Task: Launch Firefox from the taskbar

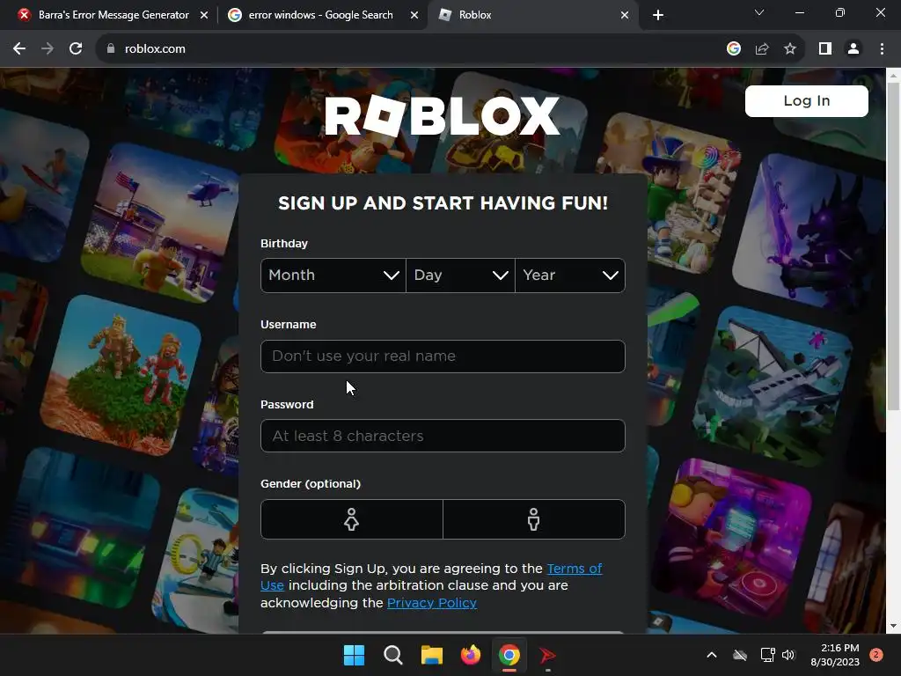Action: click(471, 655)
